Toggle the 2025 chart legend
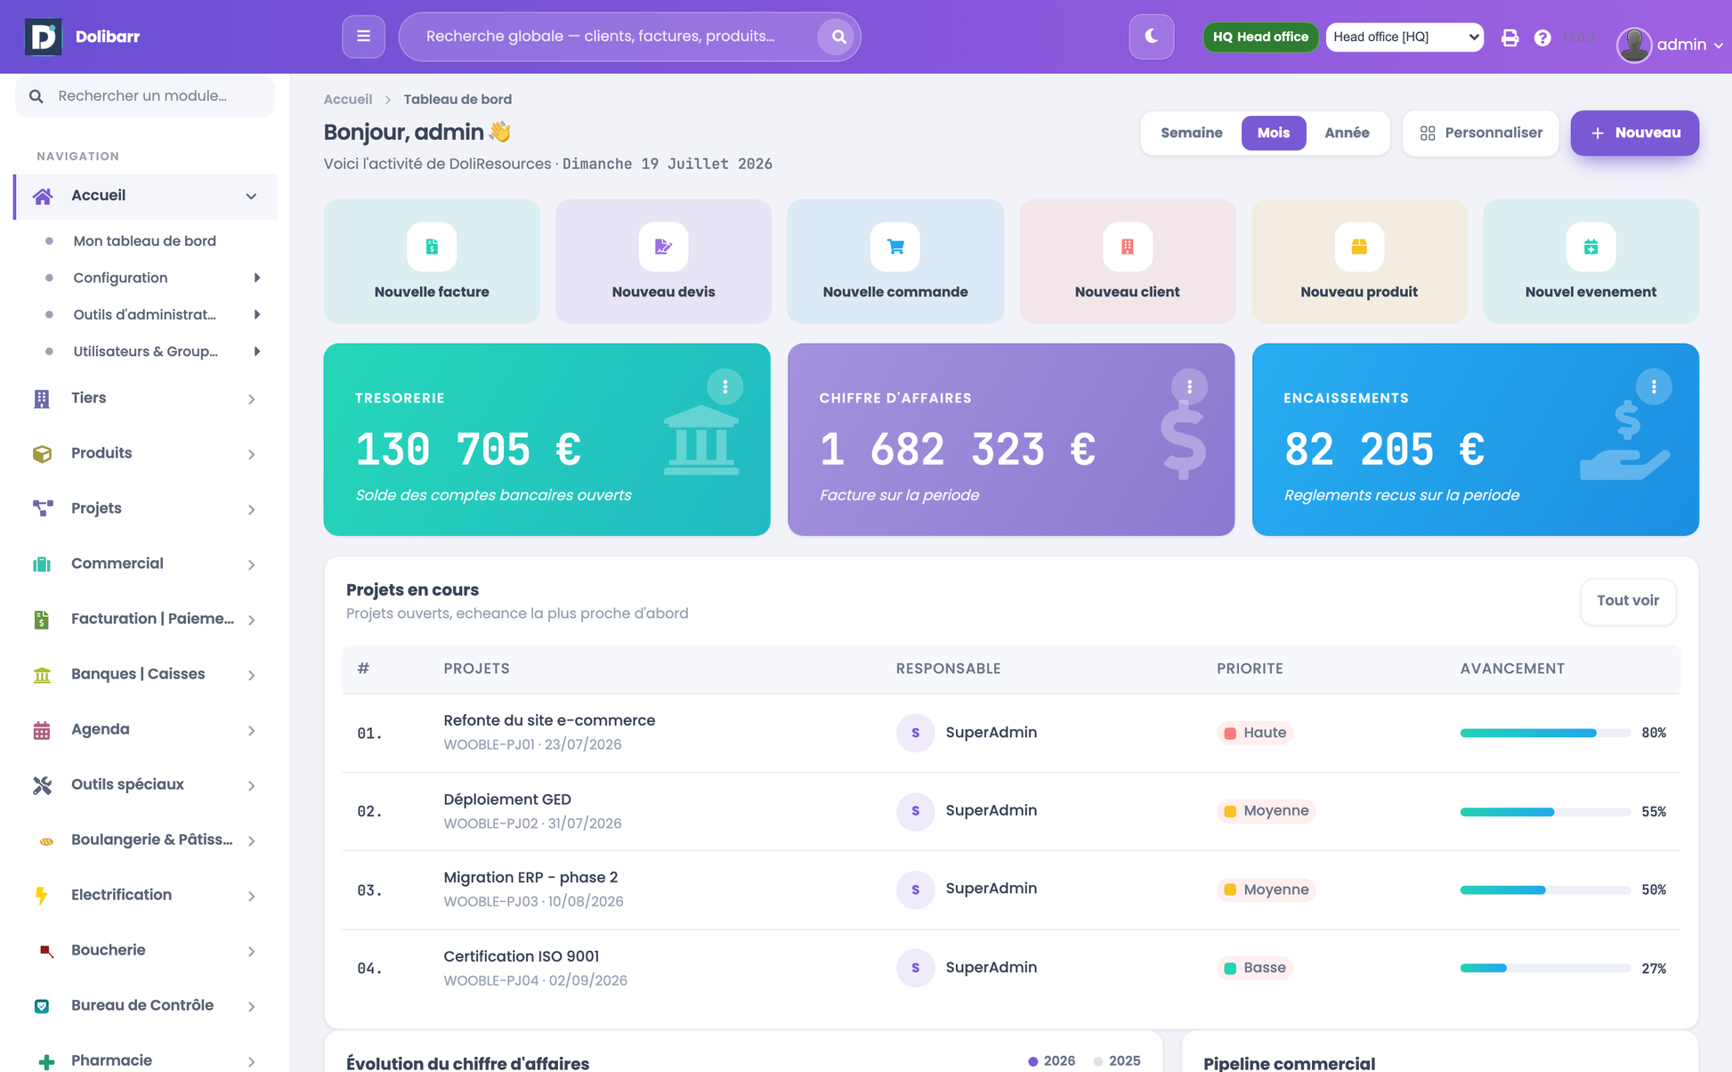The height and width of the screenshot is (1072, 1732). pyautogui.click(x=1117, y=1061)
